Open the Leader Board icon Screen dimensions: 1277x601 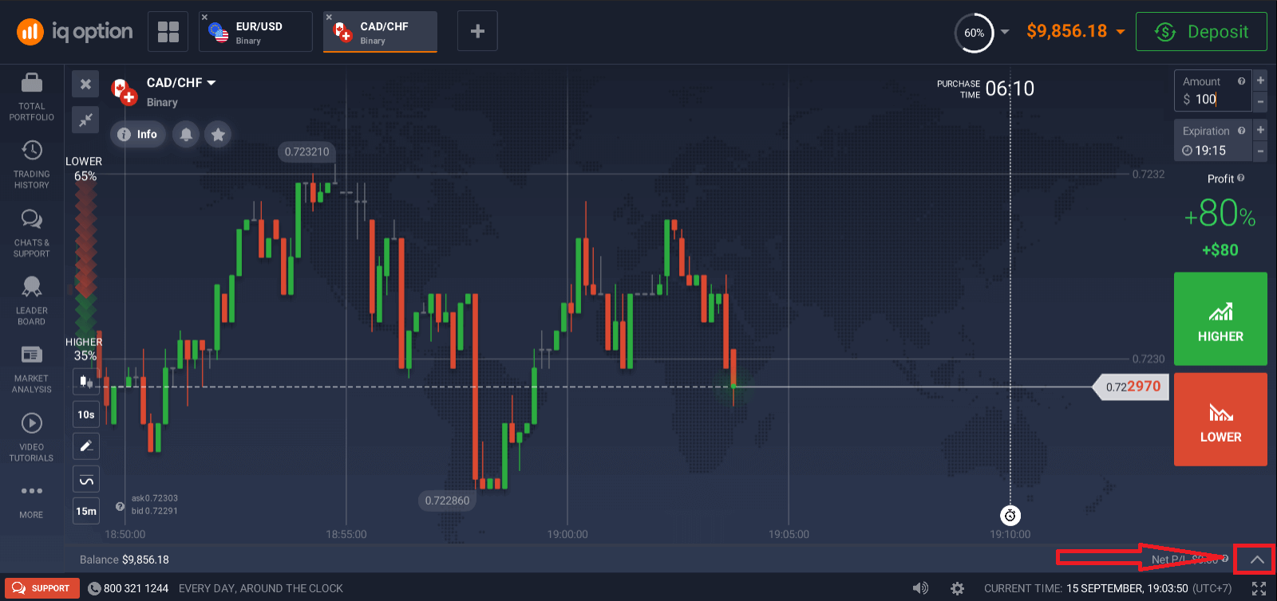point(32,287)
